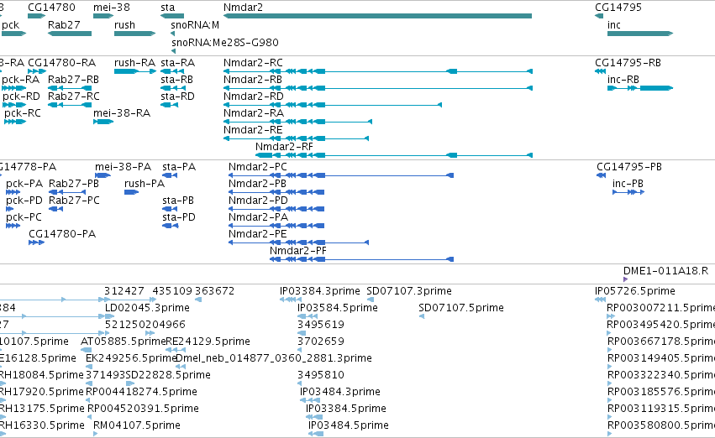Select protein Nmdar2-PF
Screen dimensions: 715x438
361,259
